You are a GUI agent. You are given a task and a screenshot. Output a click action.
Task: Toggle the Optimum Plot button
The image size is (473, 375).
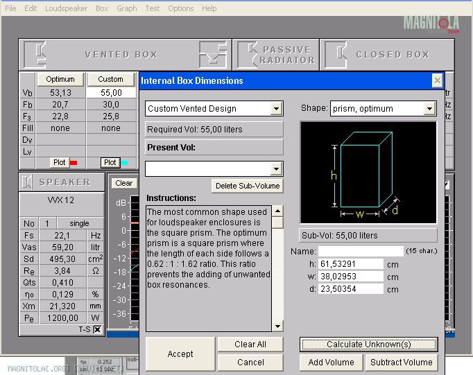(x=60, y=162)
